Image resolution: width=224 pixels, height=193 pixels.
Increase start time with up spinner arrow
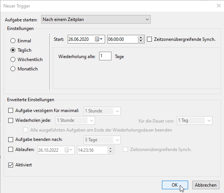coord(141,37)
